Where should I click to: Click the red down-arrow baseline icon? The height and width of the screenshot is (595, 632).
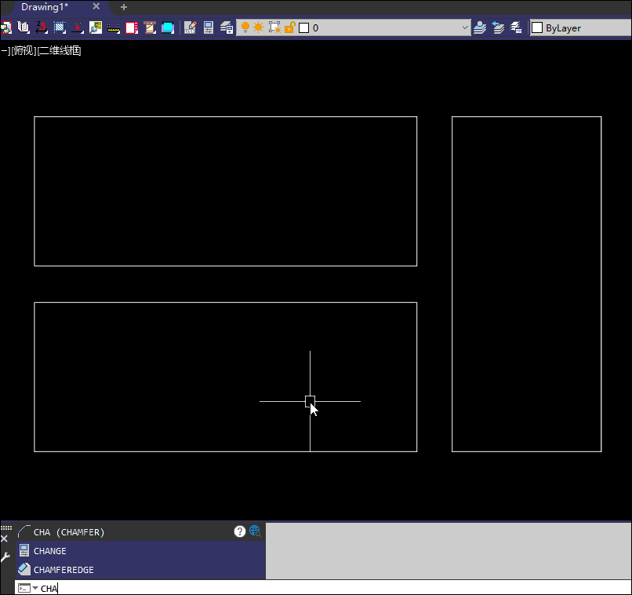[x=78, y=27]
